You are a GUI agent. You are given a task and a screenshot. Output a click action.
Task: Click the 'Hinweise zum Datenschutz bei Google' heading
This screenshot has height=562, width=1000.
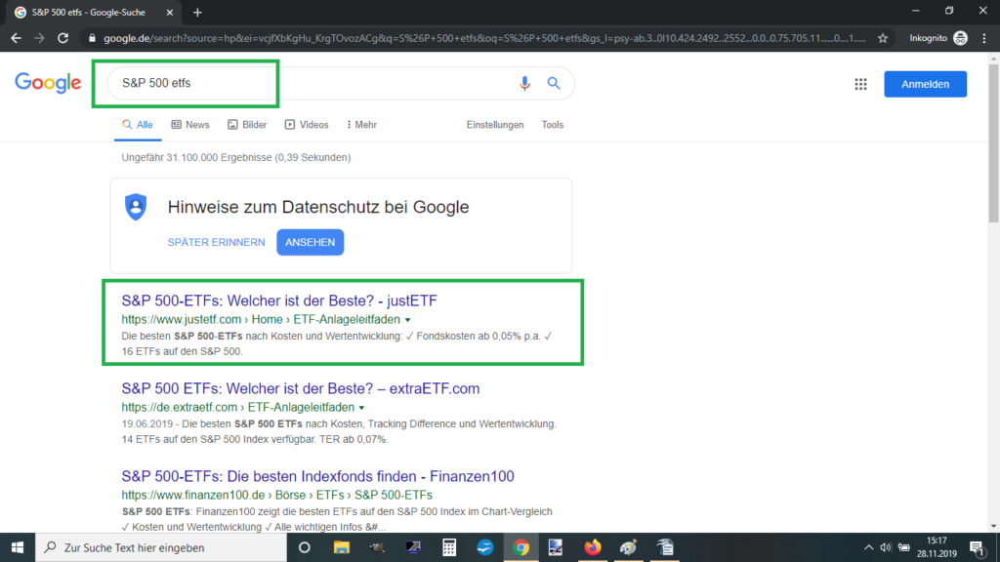(x=318, y=207)
